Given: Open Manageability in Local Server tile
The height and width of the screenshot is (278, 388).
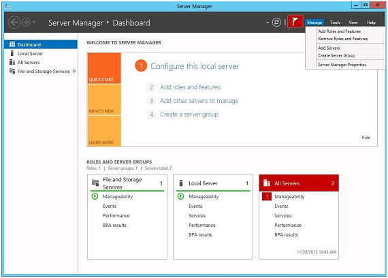Looking at the screenshot, I should [x=204, y=197].
